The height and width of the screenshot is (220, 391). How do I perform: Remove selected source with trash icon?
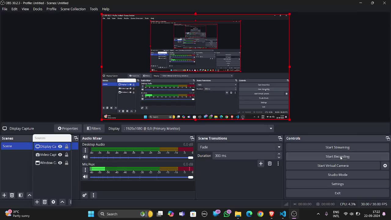point(45,202)
